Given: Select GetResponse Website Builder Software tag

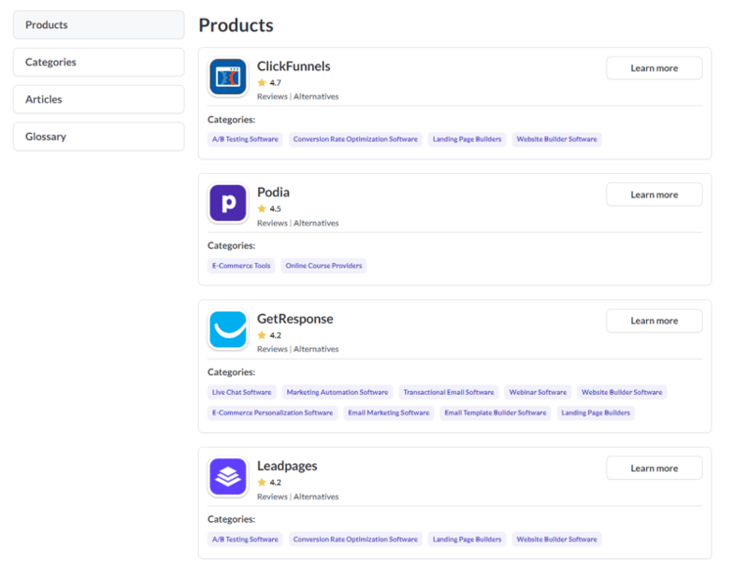Looking at the screenshot, I should tap(622, 393).
